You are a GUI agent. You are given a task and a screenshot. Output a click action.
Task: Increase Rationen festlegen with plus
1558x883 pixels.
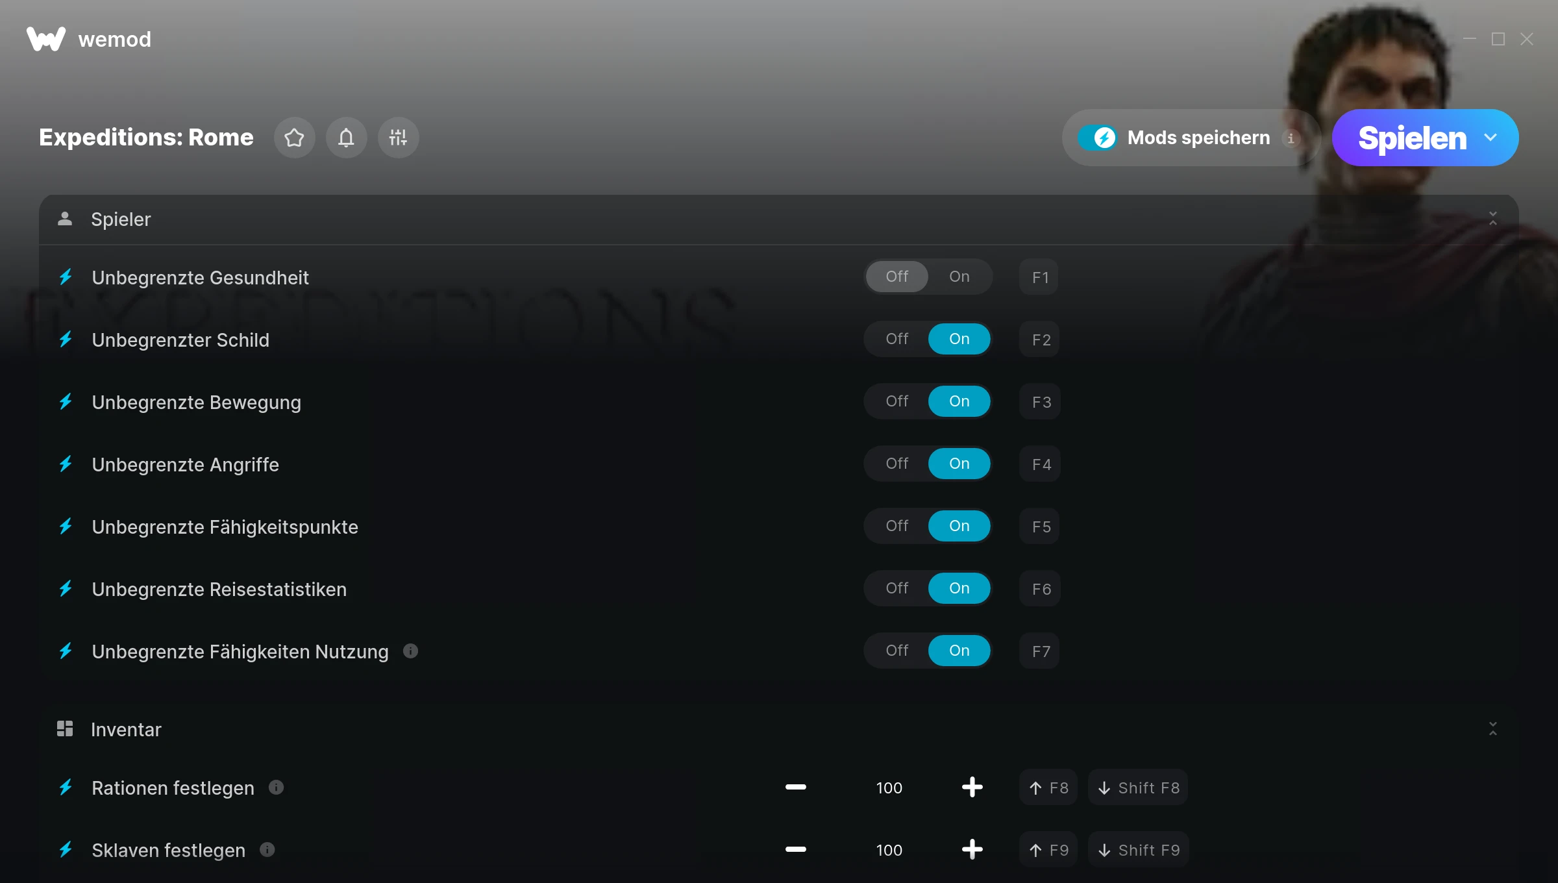coord(972,787)
